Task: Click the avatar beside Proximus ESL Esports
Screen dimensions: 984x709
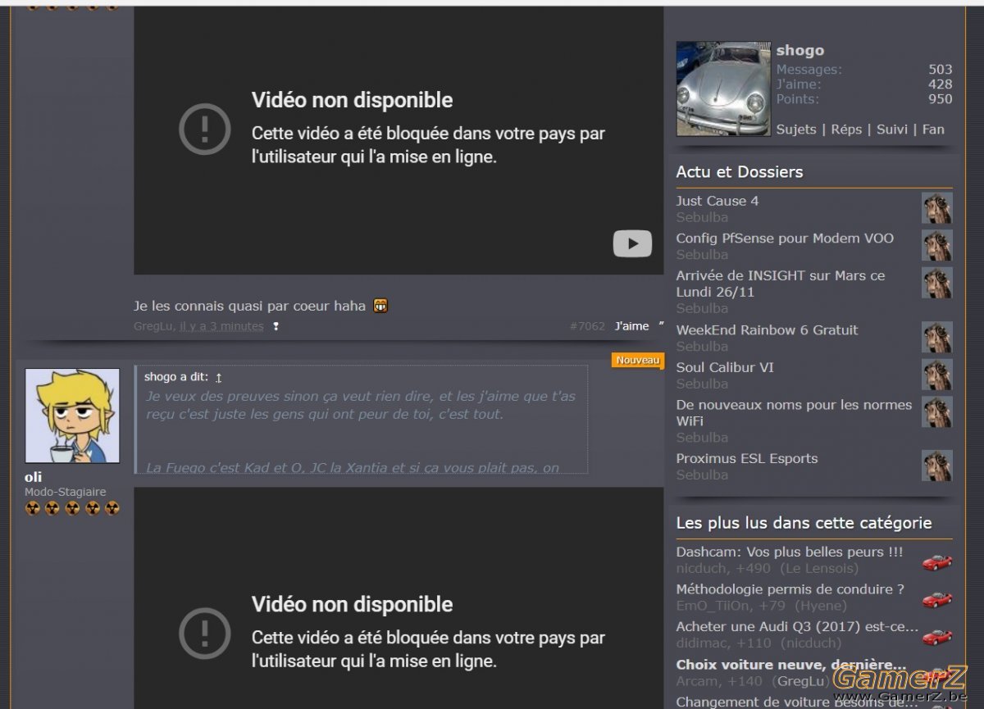Action: [x=936, y=466]
